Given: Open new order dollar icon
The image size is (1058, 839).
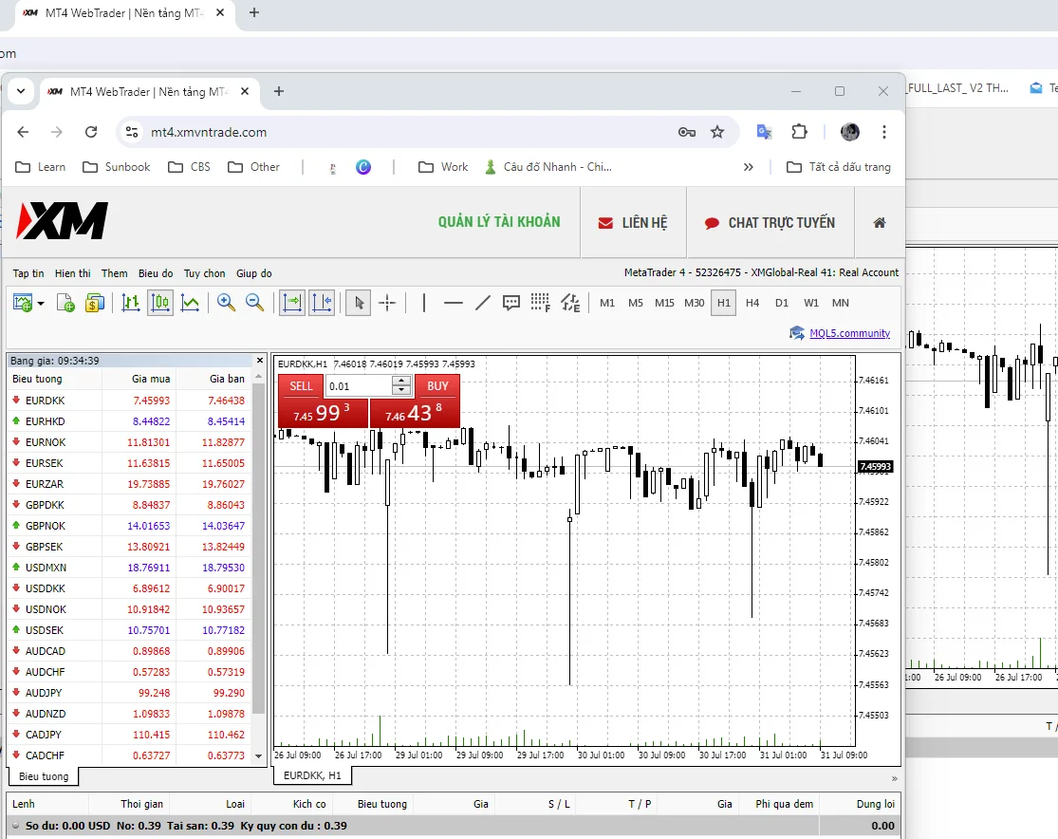Looking at the screenshot, I should 95,303.
